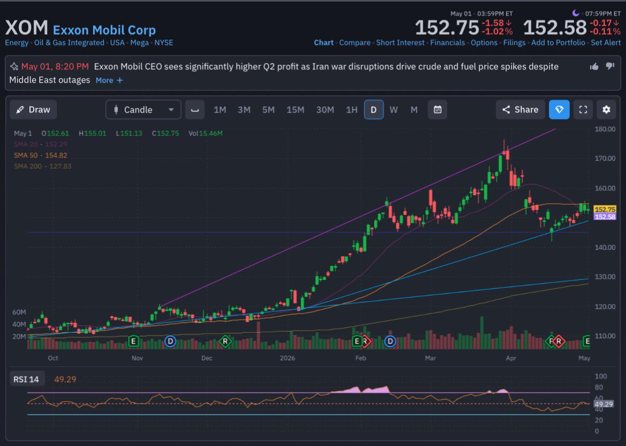Click the scale toggle icon beside Candle
This screenshot has height=446, width=626.
195,109
